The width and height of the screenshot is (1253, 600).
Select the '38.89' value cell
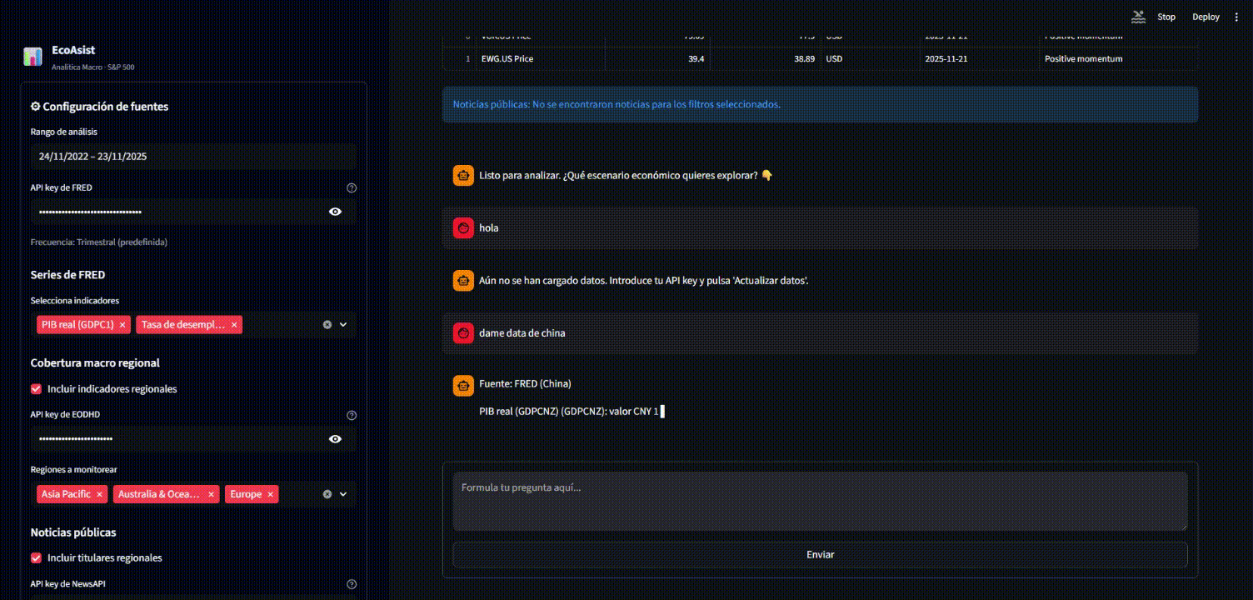(x=766, y=59)
